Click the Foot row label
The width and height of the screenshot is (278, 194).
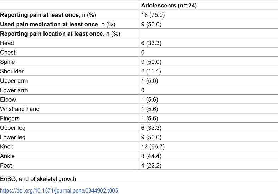coord(6,165)
